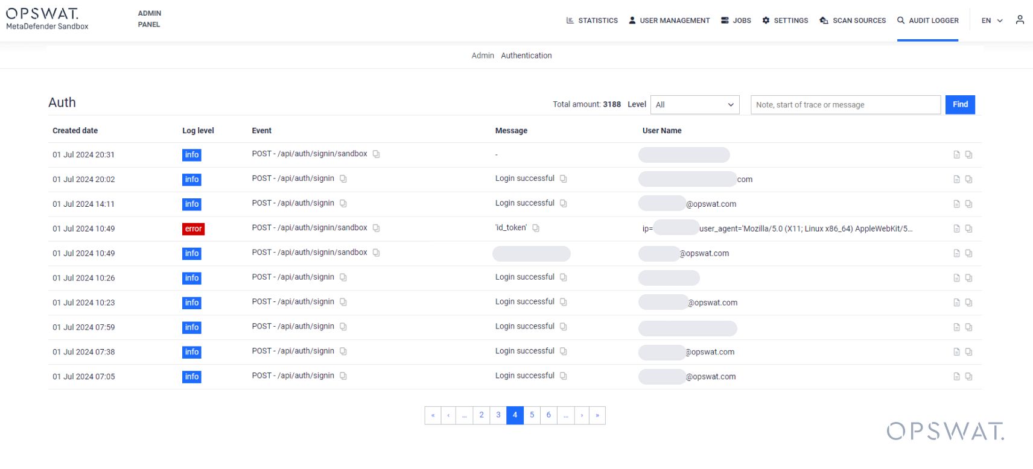
Task: Go to page 5 of results
Action: (532, 415)
